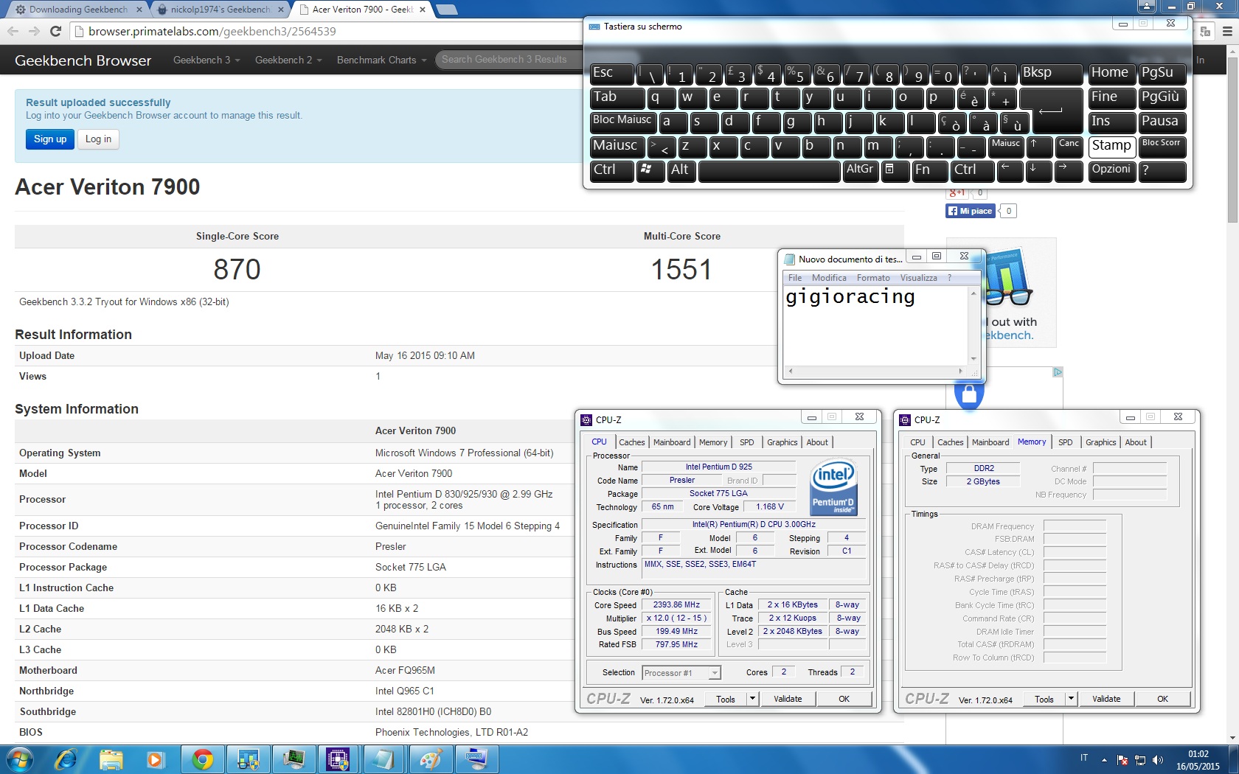
Task: Toggle the Bloc Maiusc key
Action: click(623, 122)
